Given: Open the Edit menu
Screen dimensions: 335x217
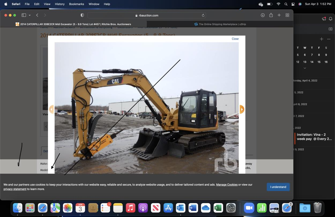Looking at the screenshot, I should (x=37, y=4).
